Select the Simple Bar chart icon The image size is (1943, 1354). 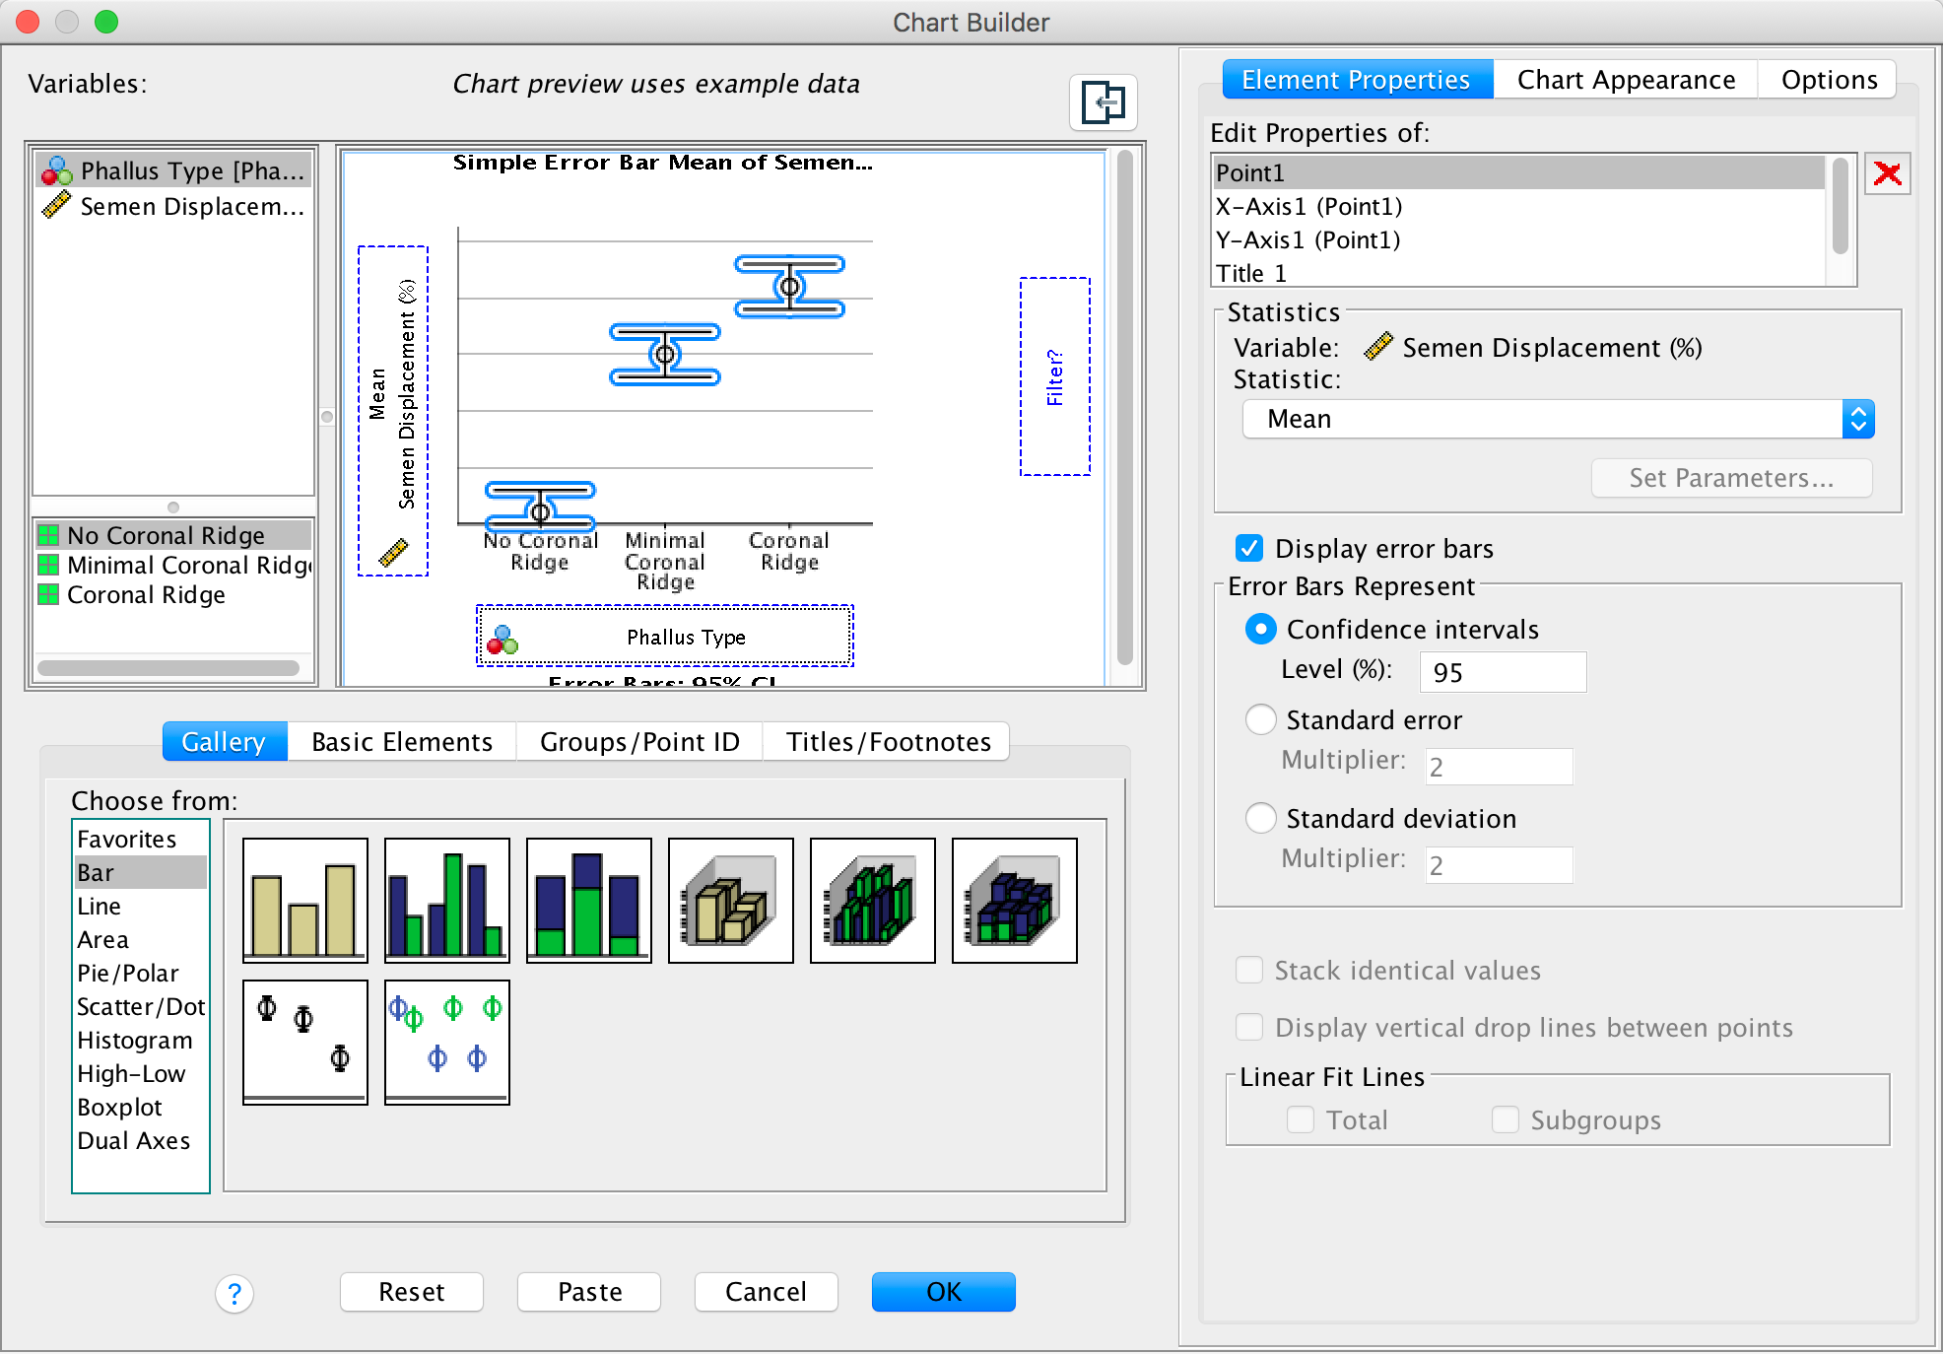[304, 900]
